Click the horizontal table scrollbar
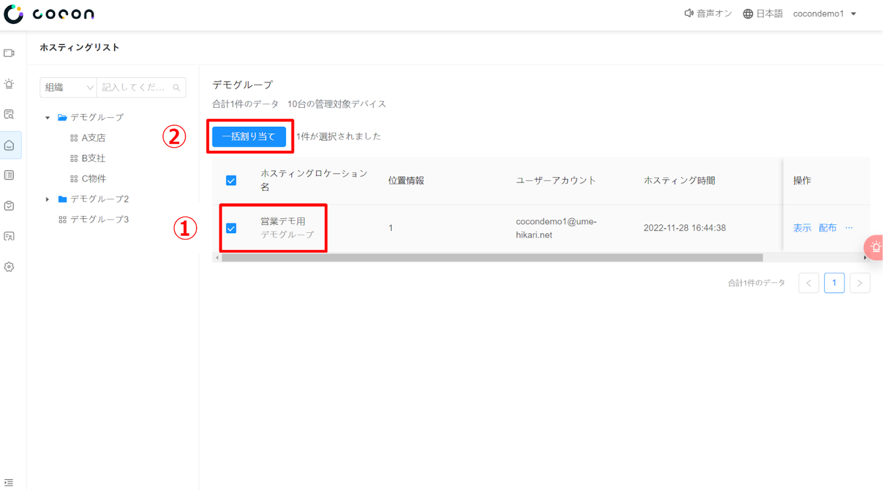This screenshot has width=883, height=490. point(492,258)
